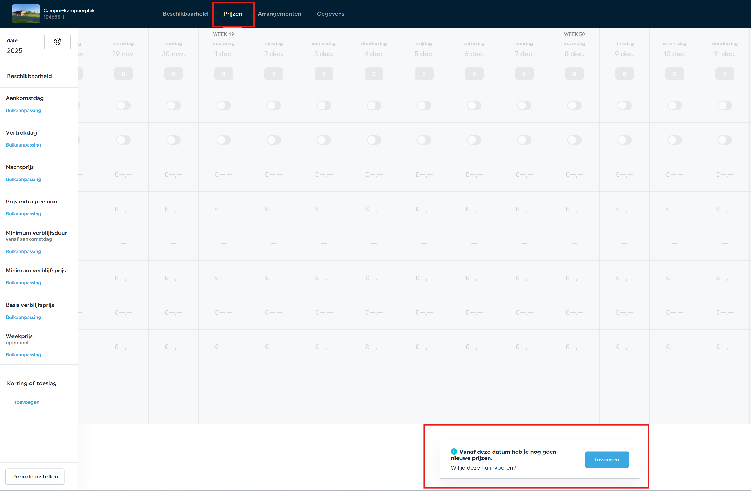Open the gear settings icon
The image size is (751, 491).
pos(57,42)
